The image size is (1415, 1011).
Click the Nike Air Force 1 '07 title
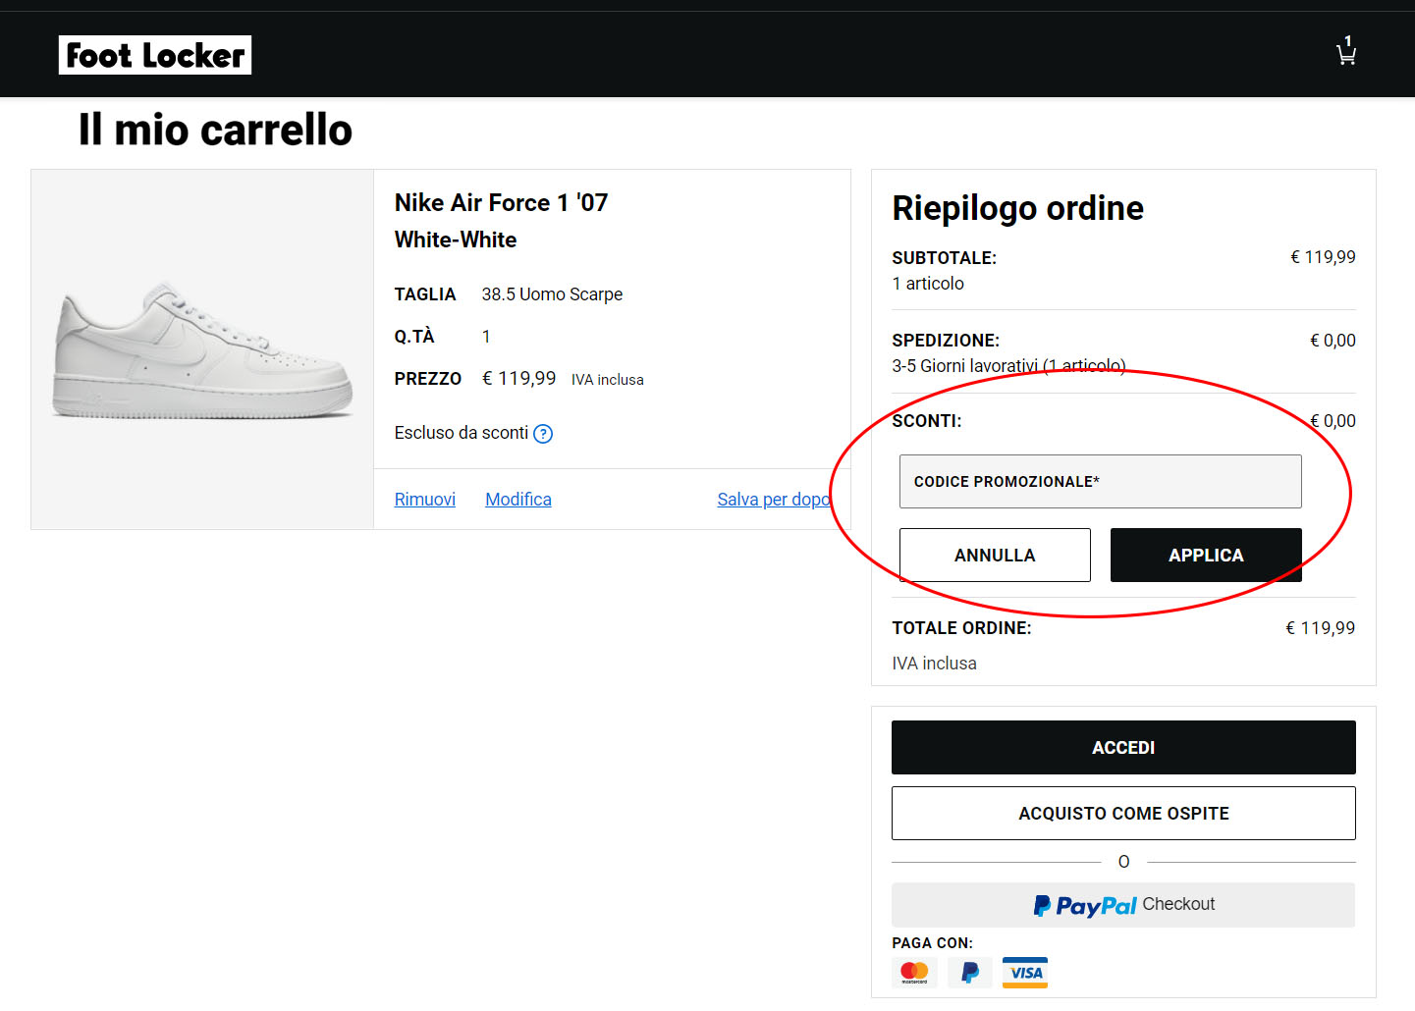pos(501,202)
